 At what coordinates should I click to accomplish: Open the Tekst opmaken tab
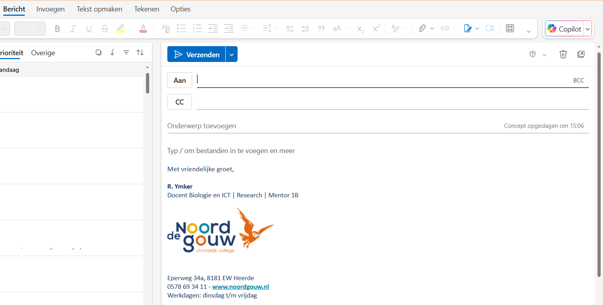coord(99,9)
